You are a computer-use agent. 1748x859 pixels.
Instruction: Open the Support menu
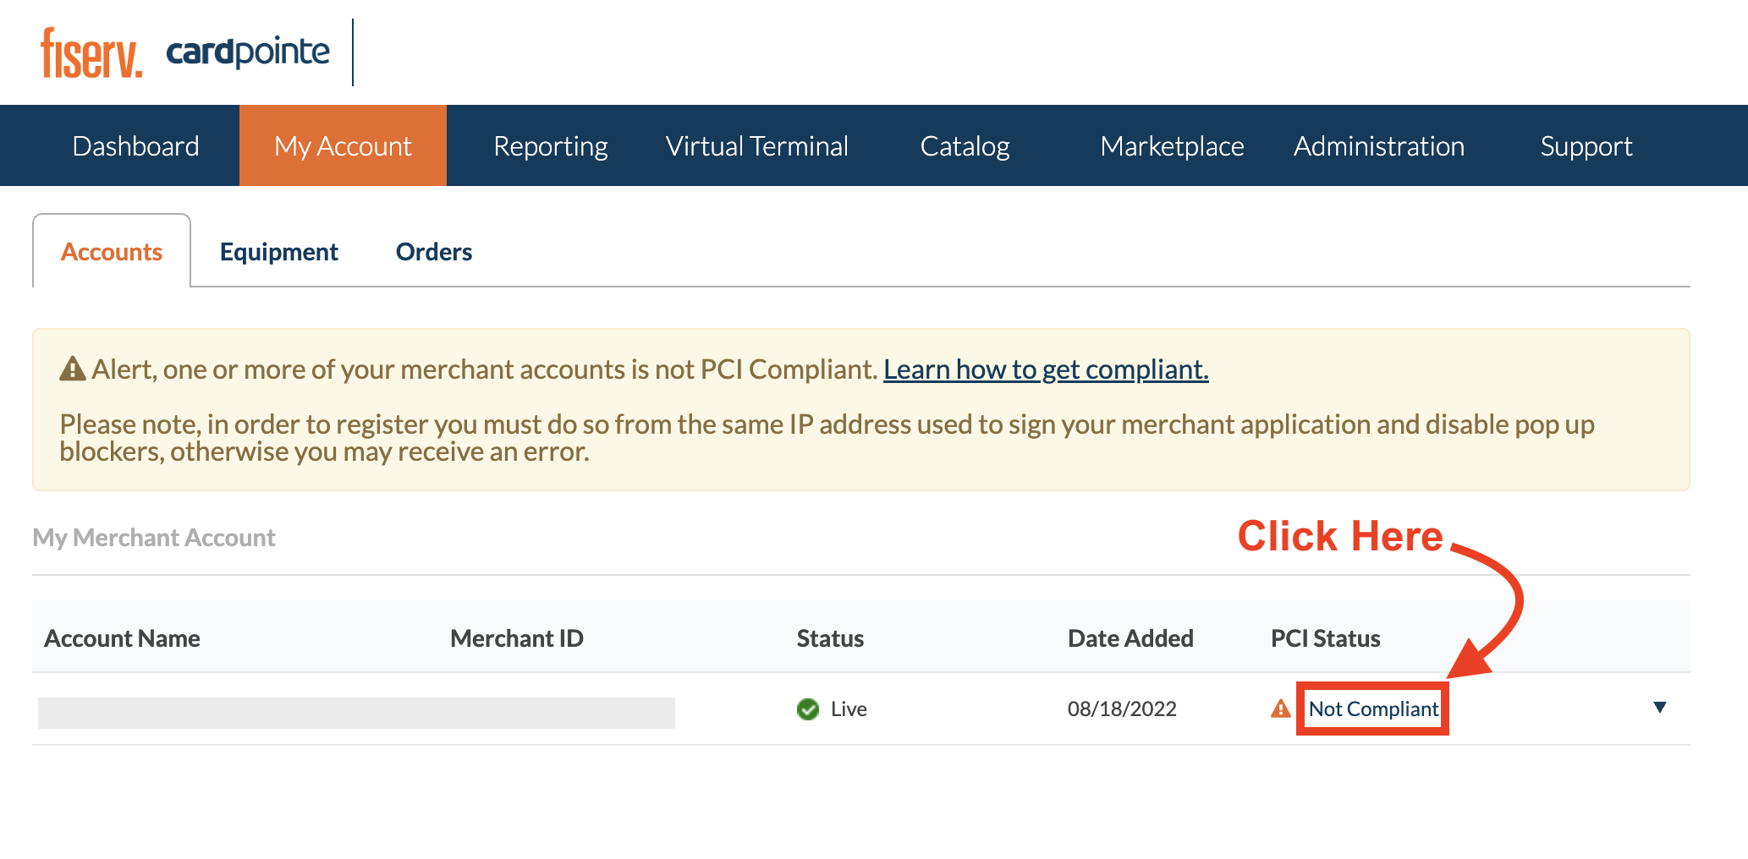point(1586,146)
